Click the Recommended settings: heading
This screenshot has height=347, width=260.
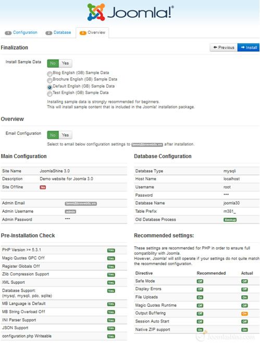(x=164, y=235)
